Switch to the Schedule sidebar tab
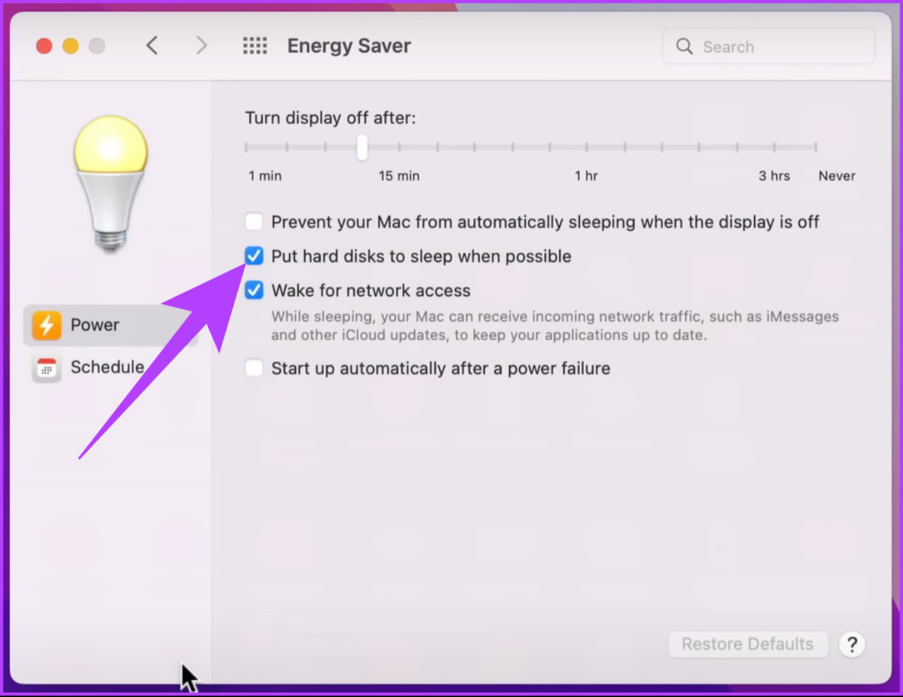The image size is (903, 697). pos(110,367)
